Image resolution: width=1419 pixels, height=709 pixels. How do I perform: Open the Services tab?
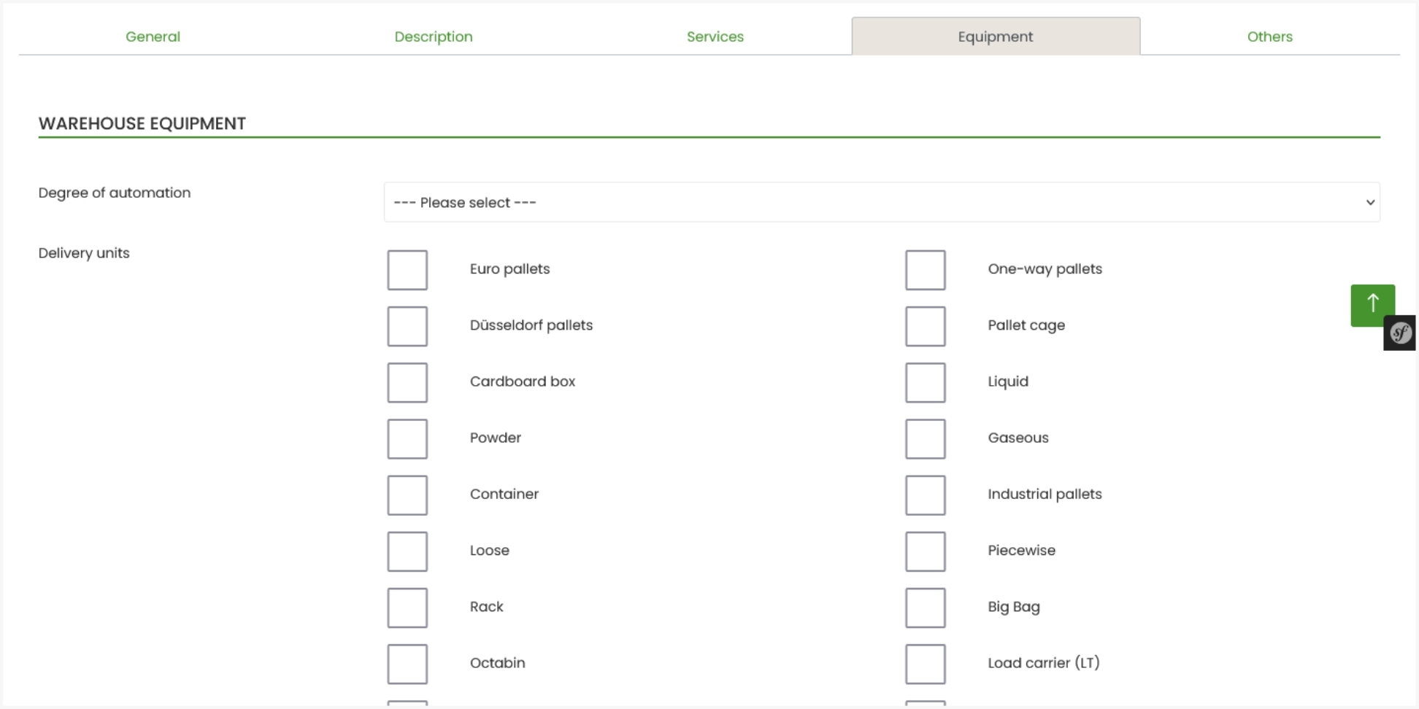(x=715, y=36)
